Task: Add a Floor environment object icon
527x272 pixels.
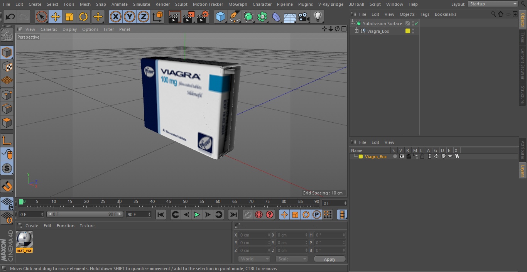Action: point(290,17)
